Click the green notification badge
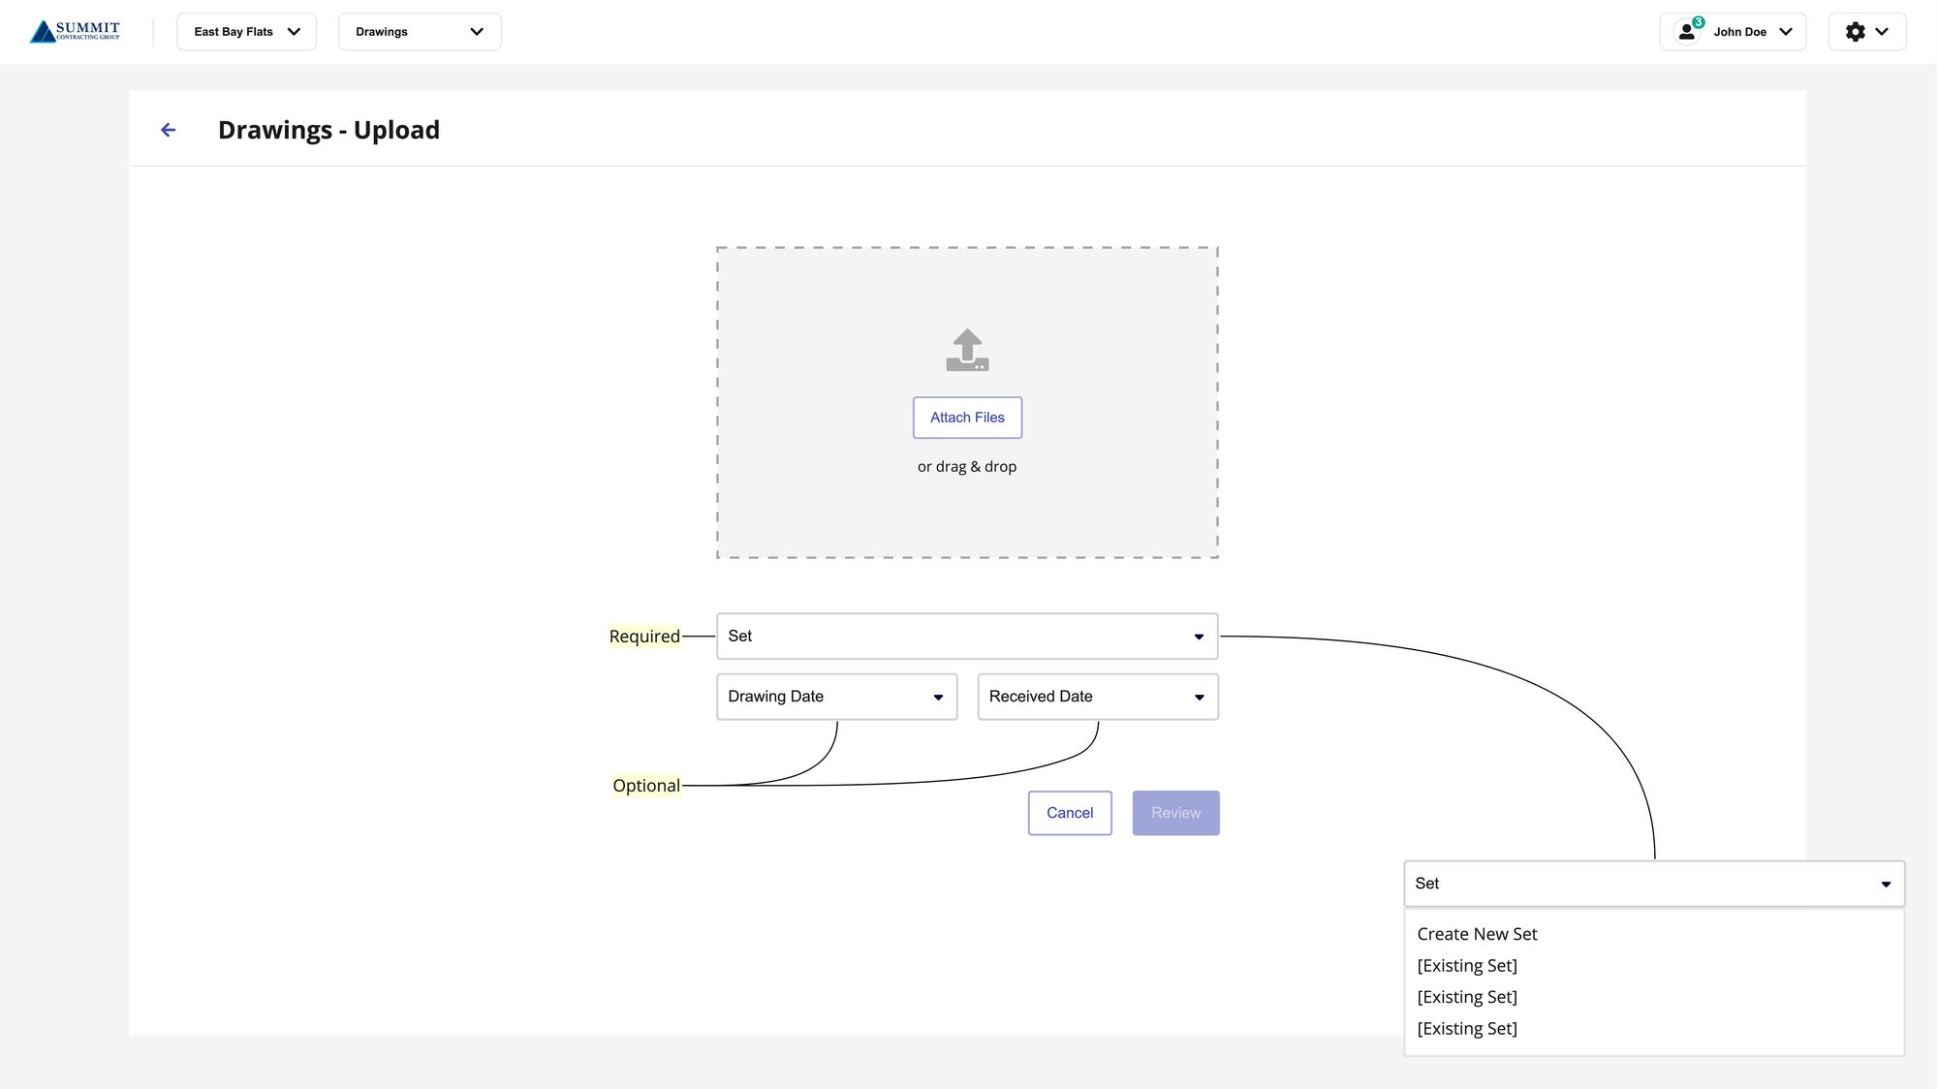The image size is (1938, 1089). 1699,22
